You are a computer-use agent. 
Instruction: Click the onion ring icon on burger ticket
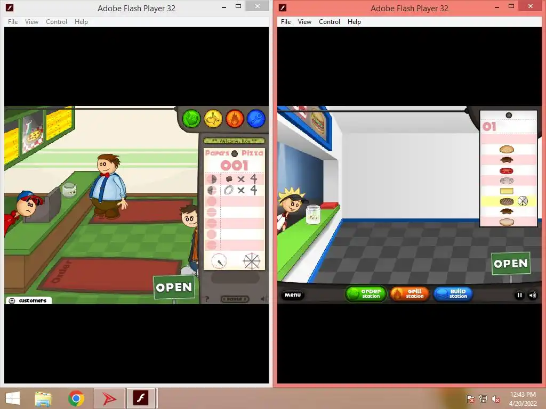point(507,181)
